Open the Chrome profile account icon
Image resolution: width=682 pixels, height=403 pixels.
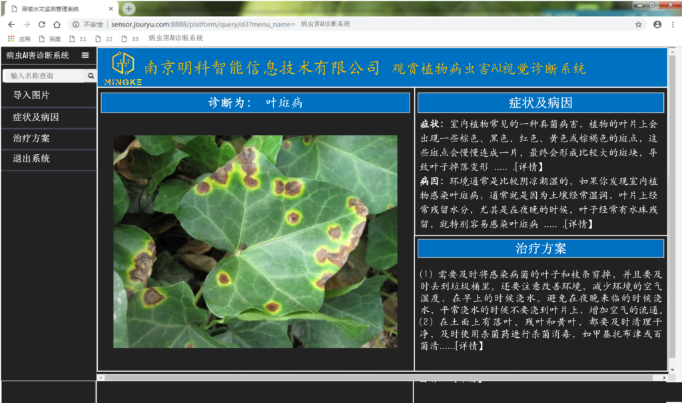pyautogui.click(x=657, y=24)
